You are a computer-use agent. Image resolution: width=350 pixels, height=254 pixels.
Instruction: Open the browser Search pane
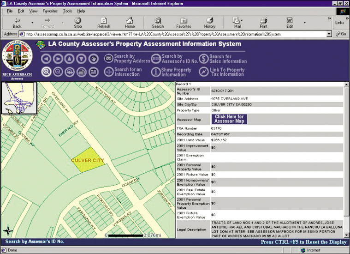[158, 23]
